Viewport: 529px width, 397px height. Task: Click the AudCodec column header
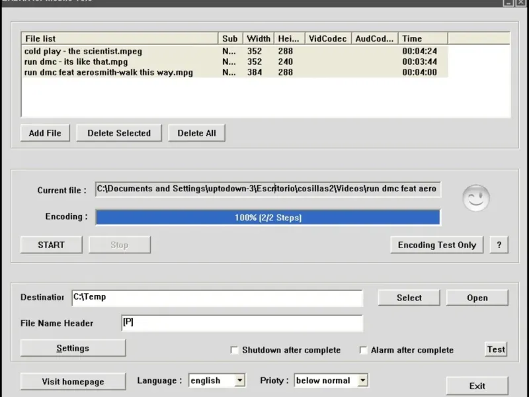375,38
